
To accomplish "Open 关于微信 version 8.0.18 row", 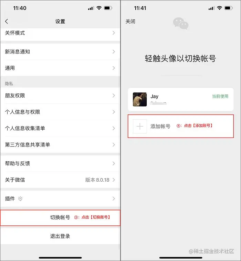I will pyautogui.click(x=60, y=180).
